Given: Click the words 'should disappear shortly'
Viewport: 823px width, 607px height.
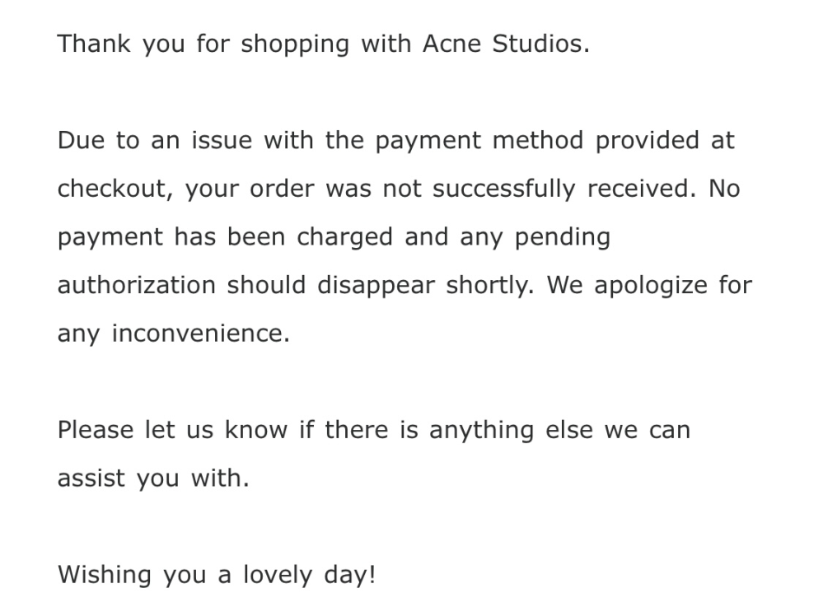Looking at the screenshot, I should (x=380, y=287).
